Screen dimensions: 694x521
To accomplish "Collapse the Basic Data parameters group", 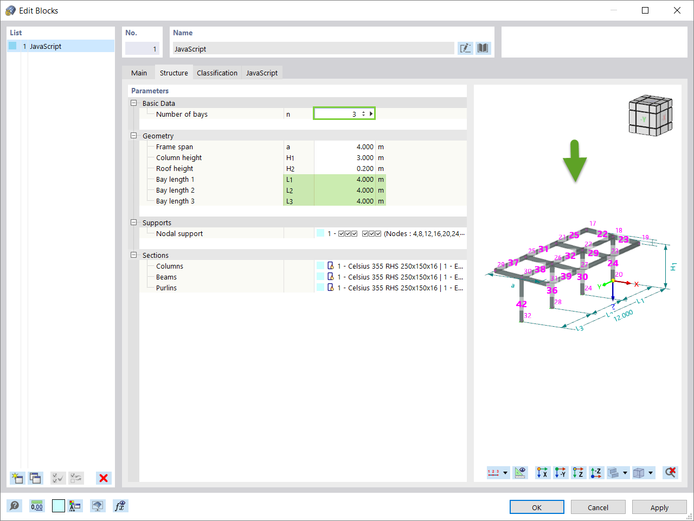I will (133, 103).
